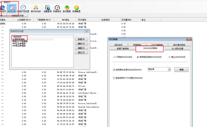Click the 恢复配置 toolbar icon

(77, 9)
